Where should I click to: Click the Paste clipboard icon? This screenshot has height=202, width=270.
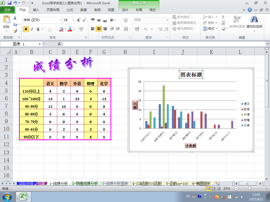(x=7, y=19)
